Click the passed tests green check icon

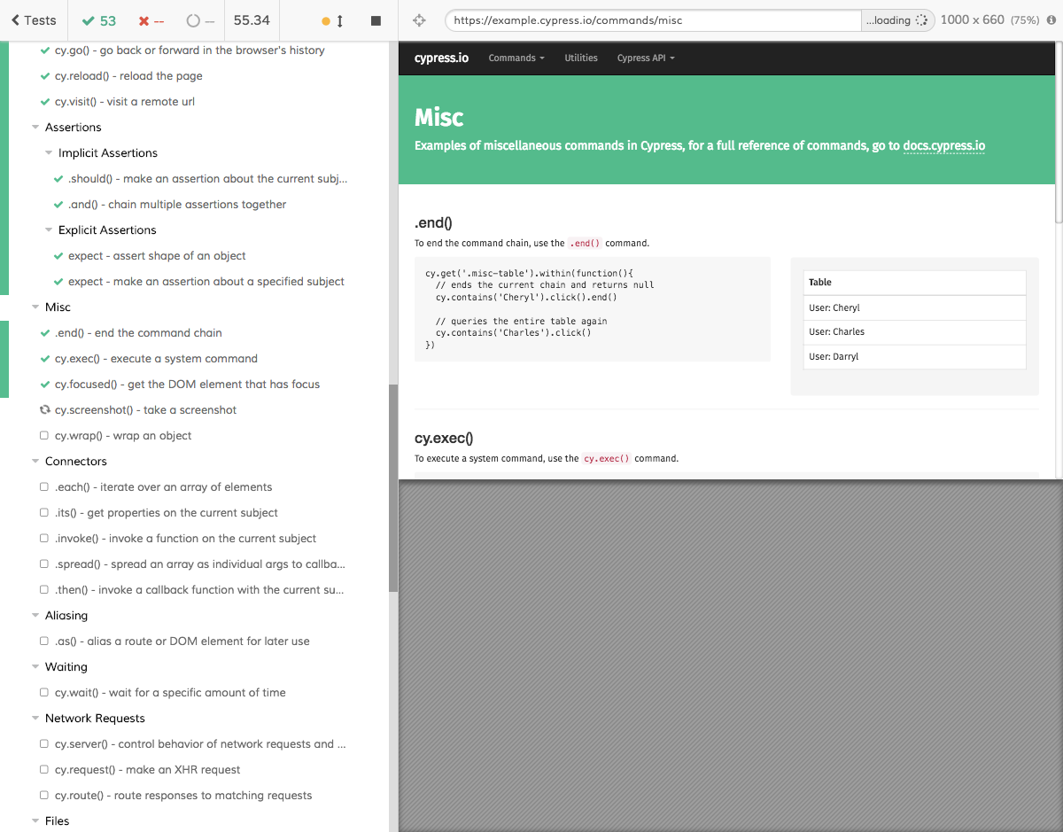tap(88, 20)
